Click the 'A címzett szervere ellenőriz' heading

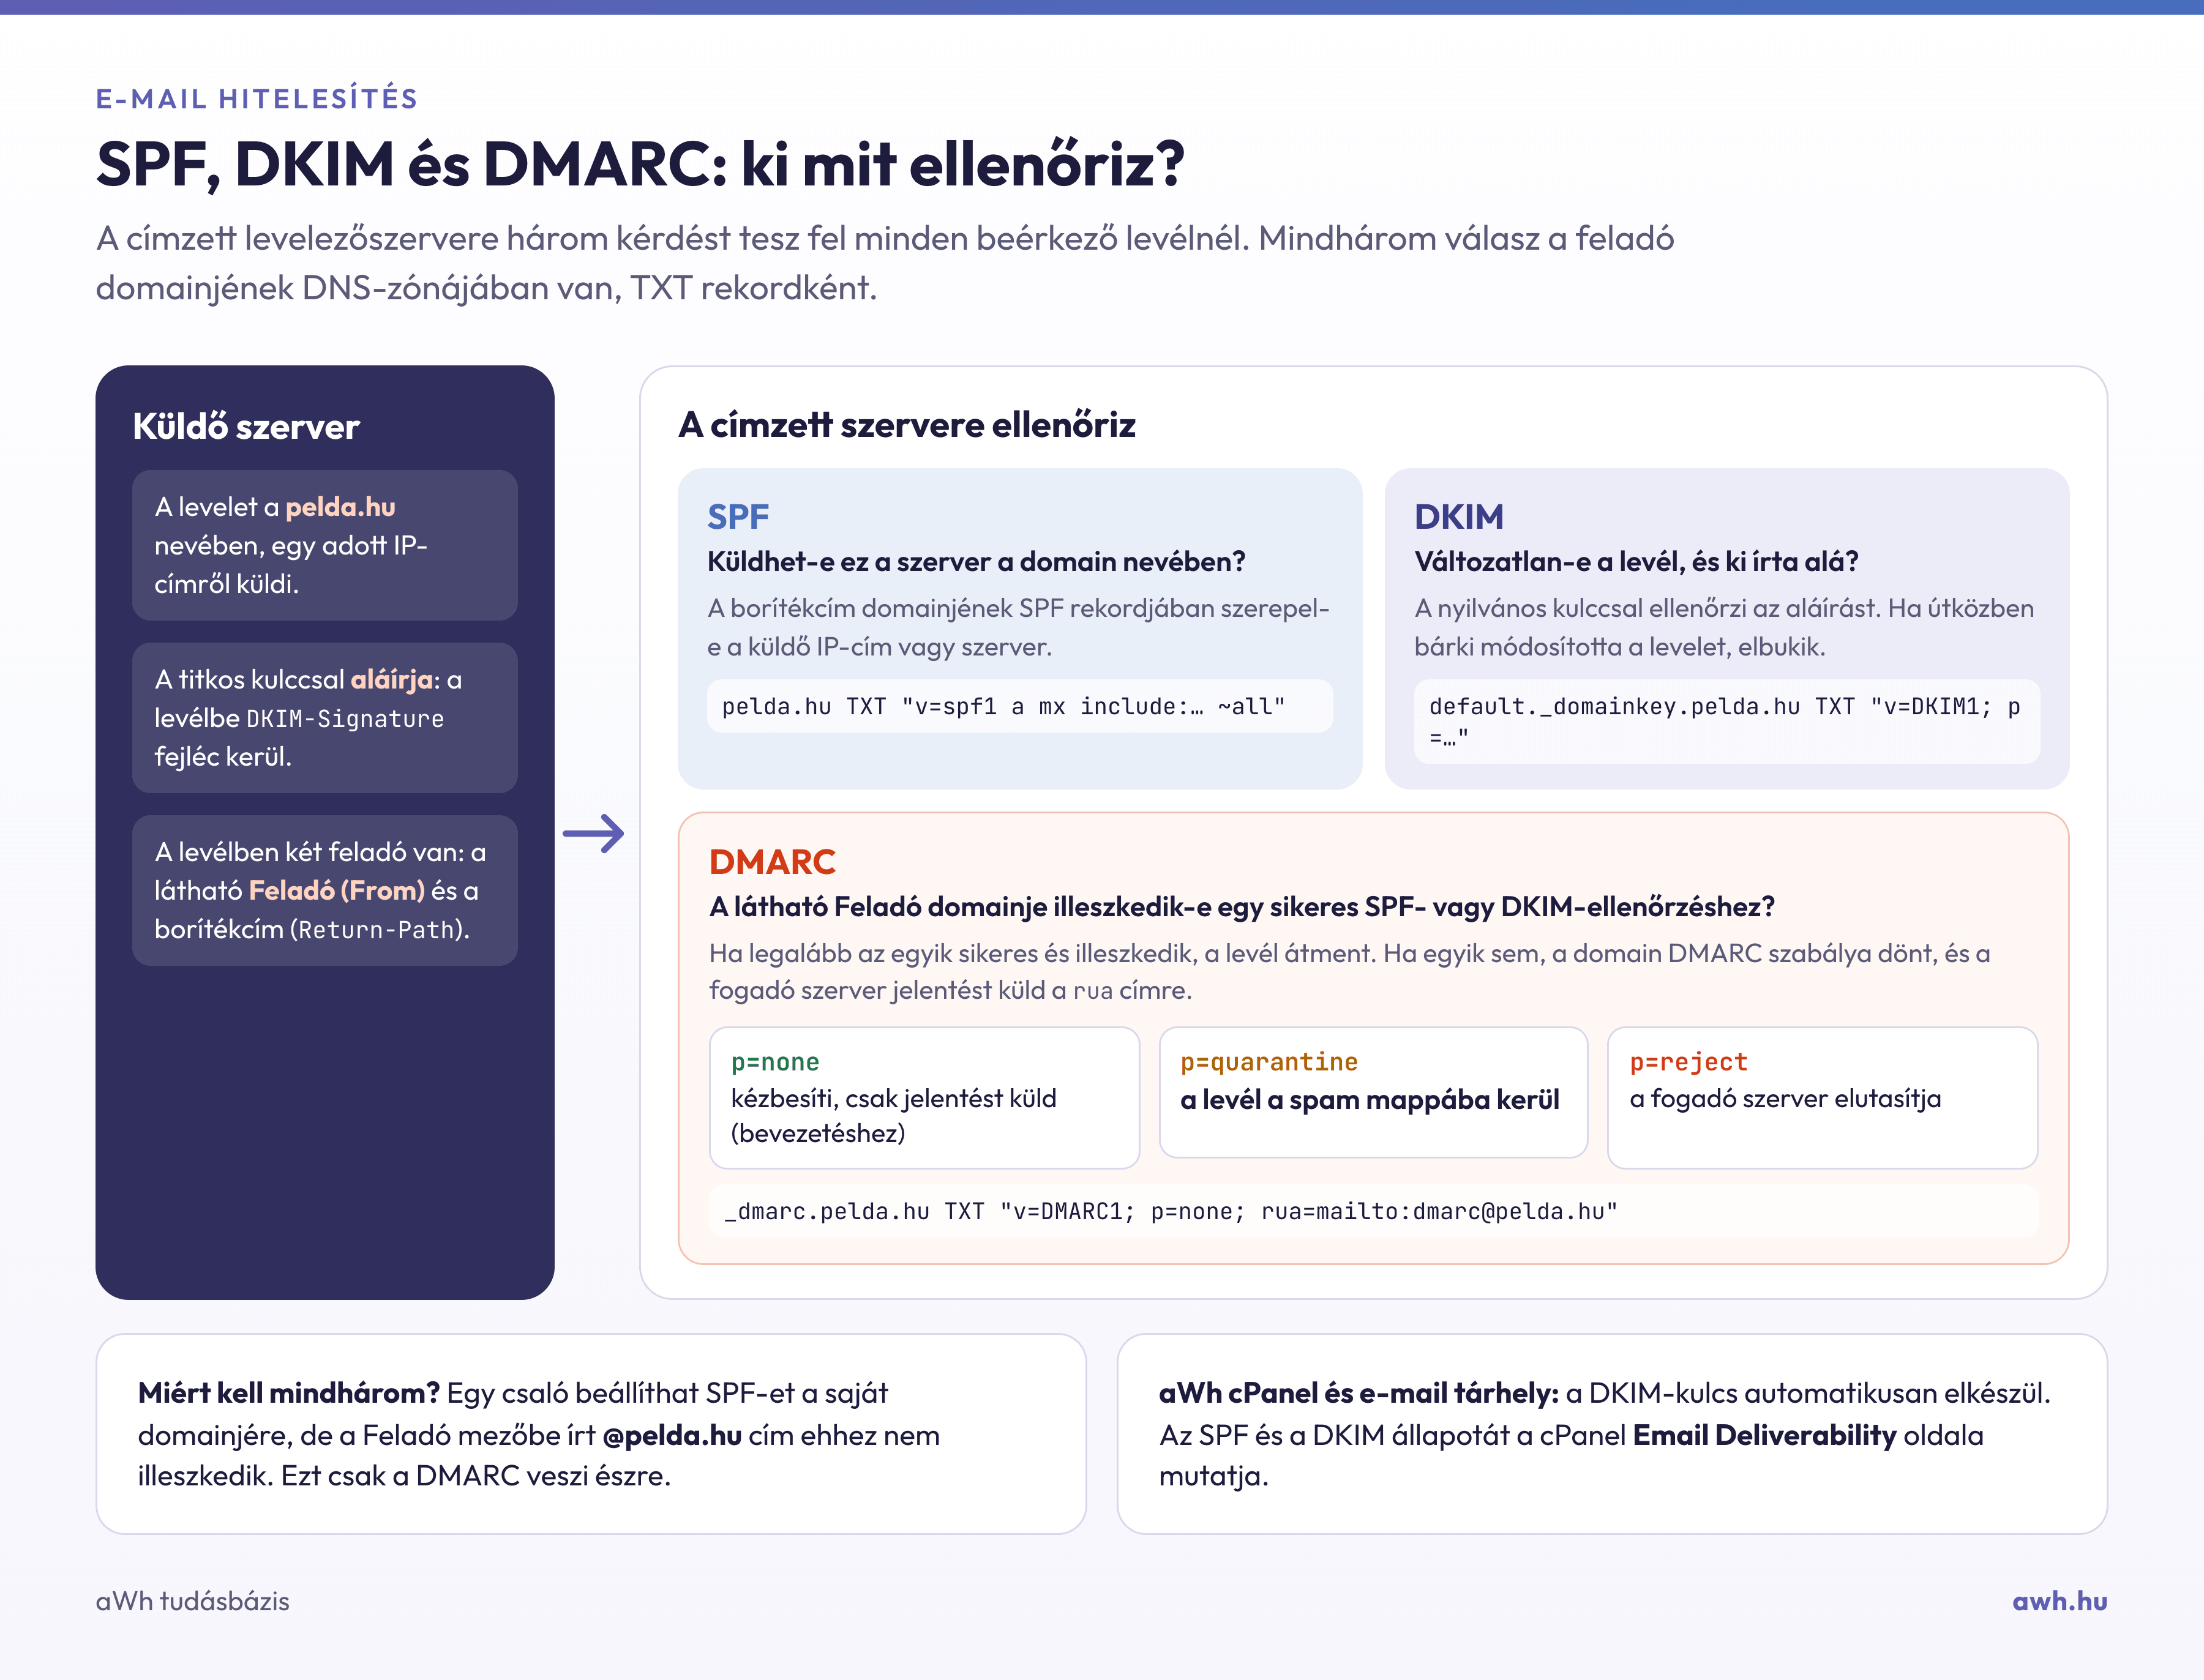pos(907,425)
